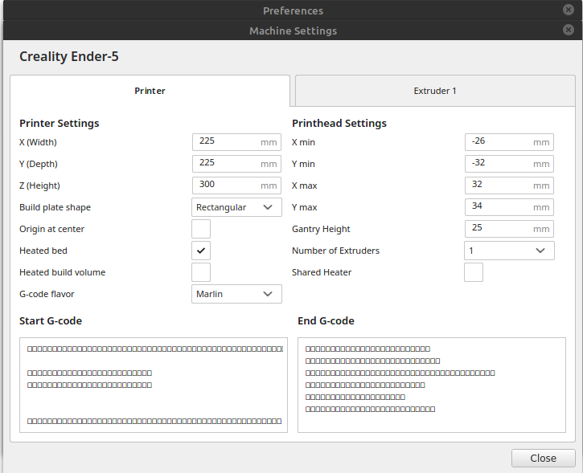Click the 'G-code flavor' label

click(x=47, y=294)
